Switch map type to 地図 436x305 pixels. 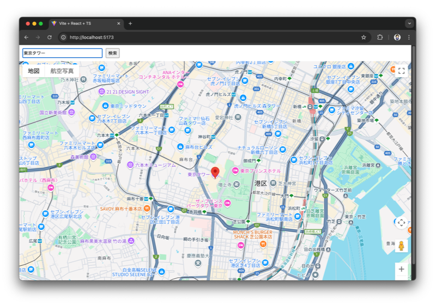tap(34, 71)
